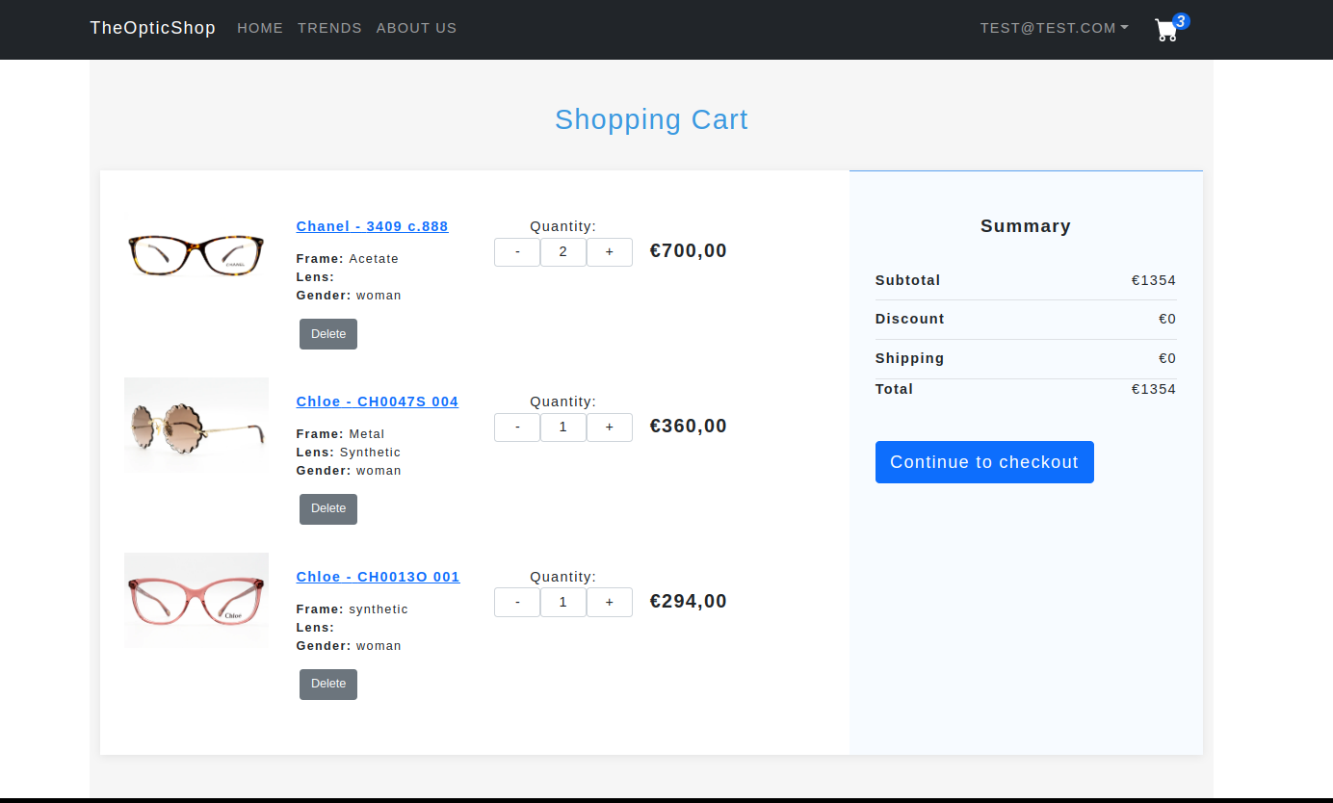Increase quantity of Chloe CH0047S 004
Image resolution: width=1333 pixels, height=803 pixels.
point(610,427)
